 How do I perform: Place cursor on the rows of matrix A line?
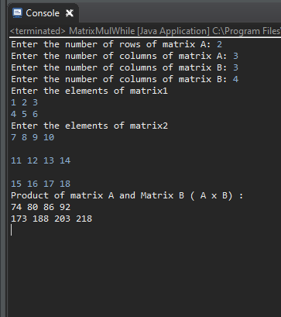point(116,44)
